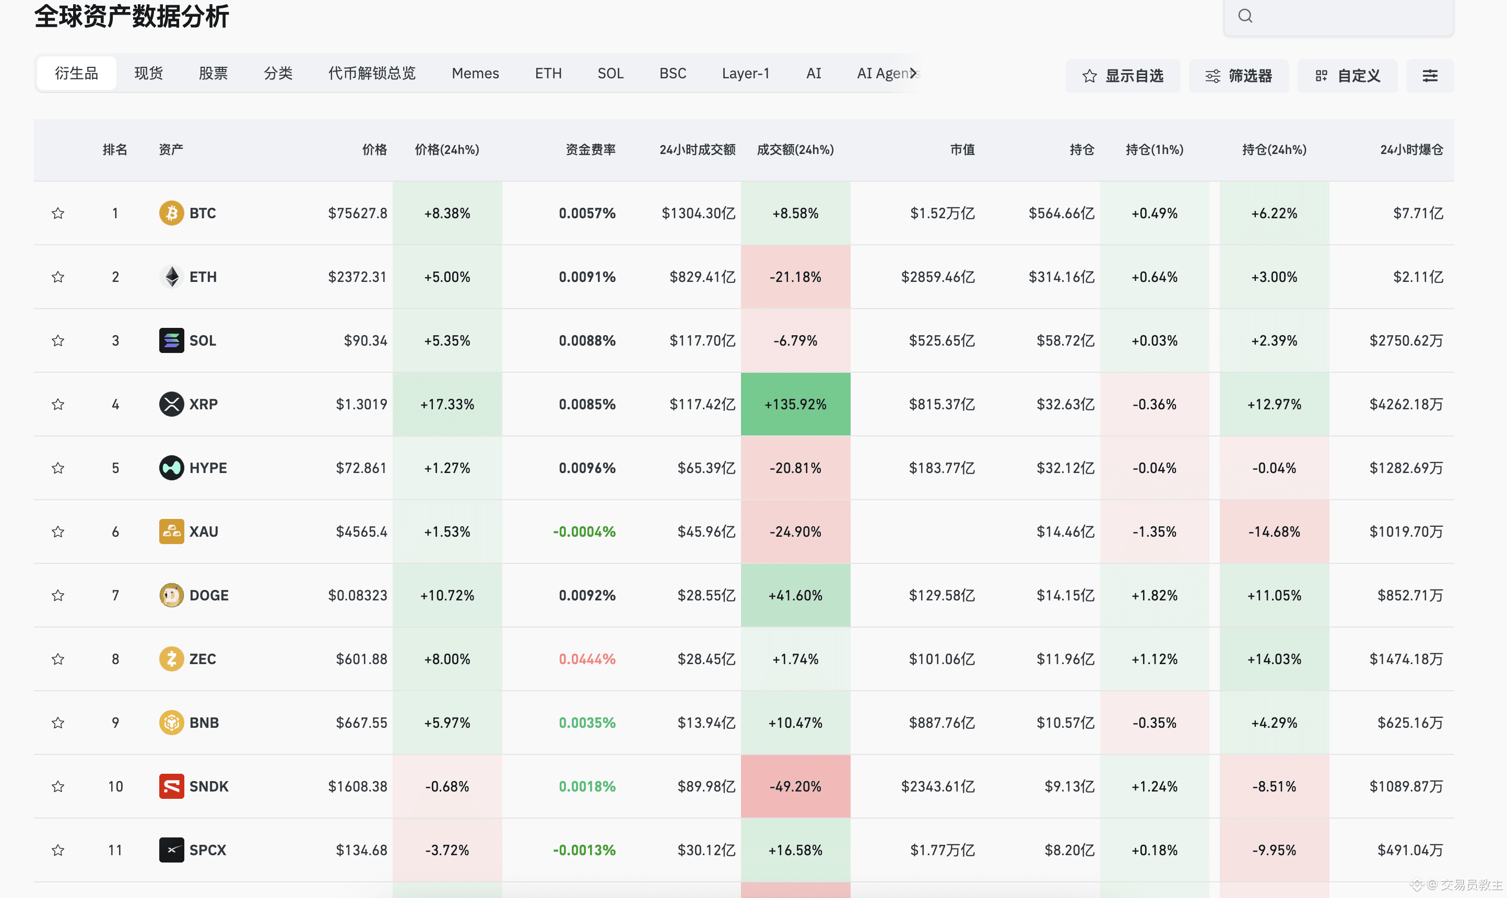Click the search magnifier icon
This screenshot has width=1507, height=898.
1245,16
